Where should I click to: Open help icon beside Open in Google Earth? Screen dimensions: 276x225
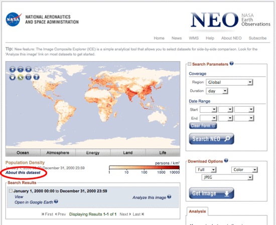point(56,201)
